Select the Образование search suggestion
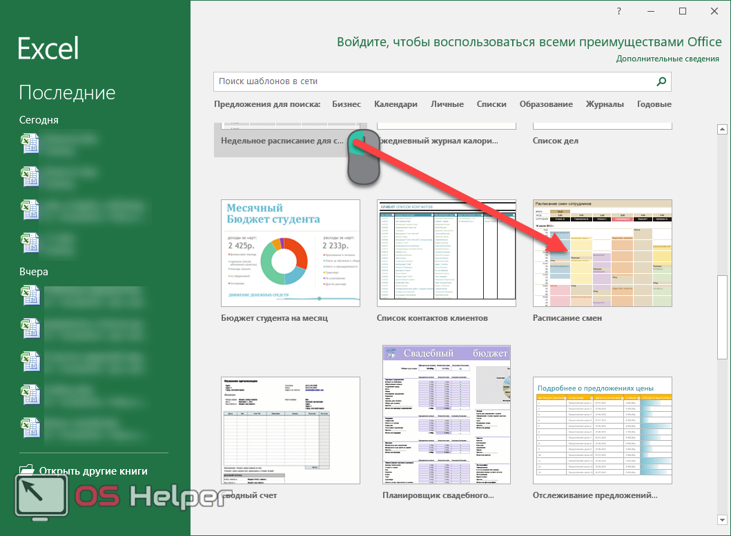731x536 pixels. pyautogui.click(x=546, y=104)
